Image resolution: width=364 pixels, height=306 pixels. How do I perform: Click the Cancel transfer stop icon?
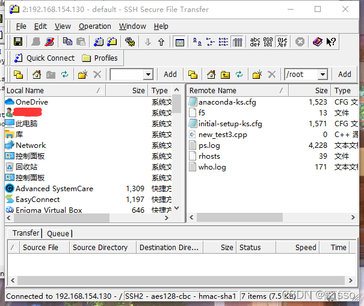click(300, 42)
